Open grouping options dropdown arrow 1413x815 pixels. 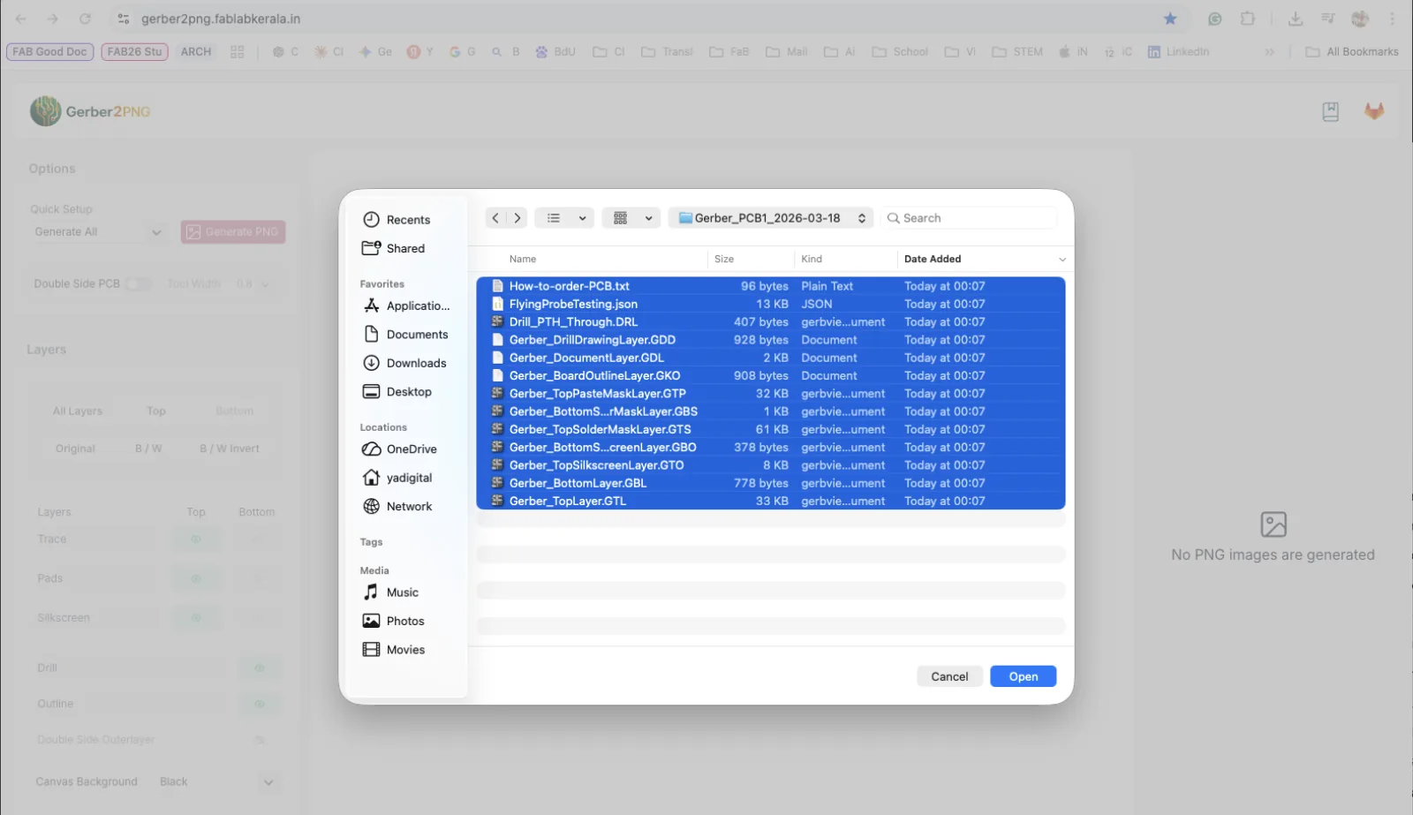(648, 218)
